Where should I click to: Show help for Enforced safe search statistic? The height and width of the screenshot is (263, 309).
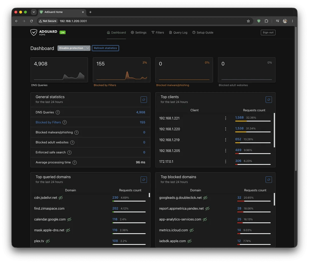tap(69, 153)
